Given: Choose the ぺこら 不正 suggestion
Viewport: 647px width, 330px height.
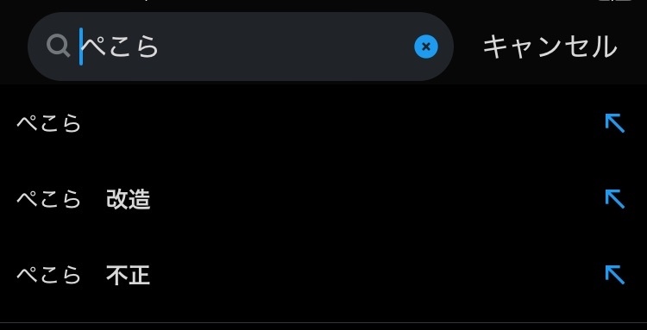Looking at the screenshot, I should point(323,275).
